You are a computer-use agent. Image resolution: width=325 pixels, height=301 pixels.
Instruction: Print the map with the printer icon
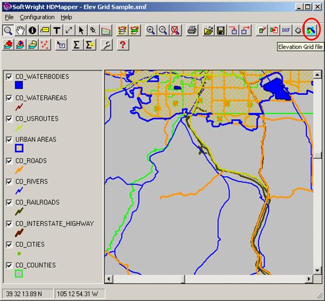pyautogui.click(x=192, y=30)
